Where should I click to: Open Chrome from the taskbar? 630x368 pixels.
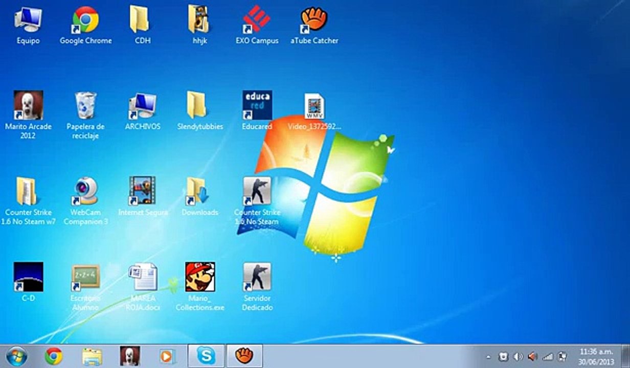click(x=53, y=356)
